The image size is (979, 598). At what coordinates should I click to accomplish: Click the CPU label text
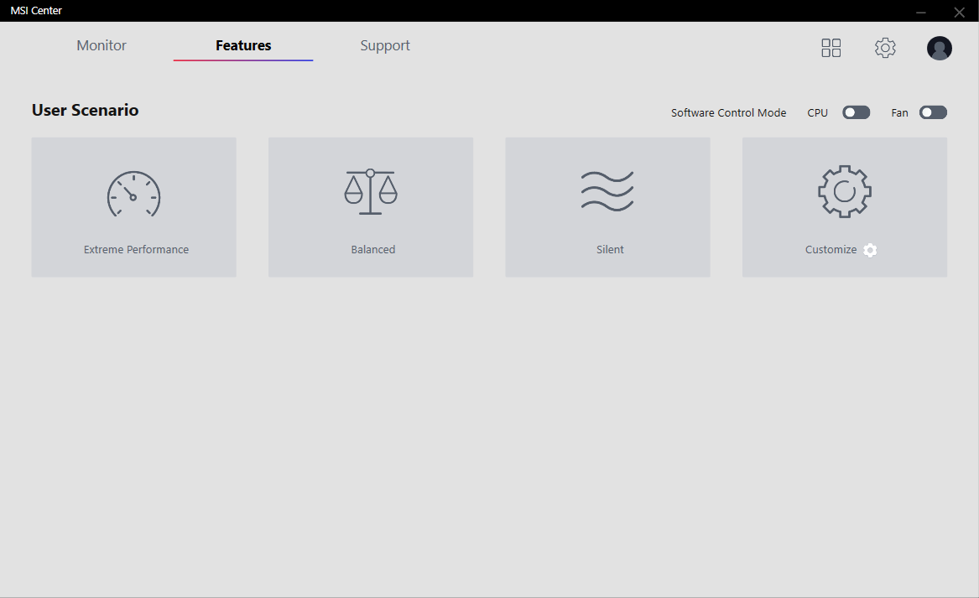817,113
